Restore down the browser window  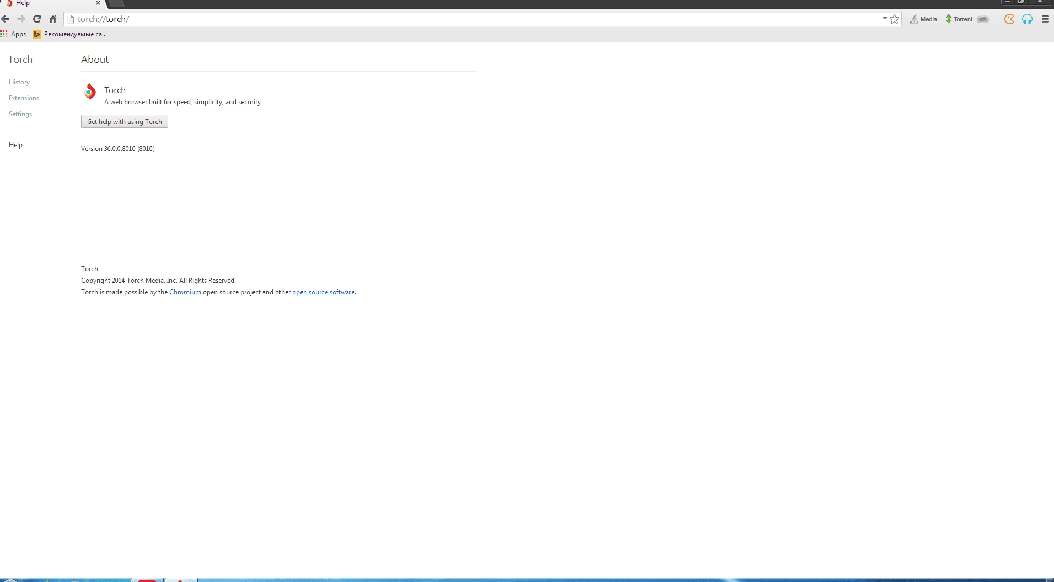[1021, 2]
